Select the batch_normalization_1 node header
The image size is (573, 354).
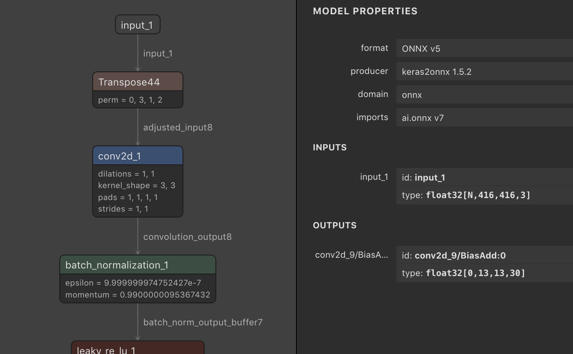point(138,265)
